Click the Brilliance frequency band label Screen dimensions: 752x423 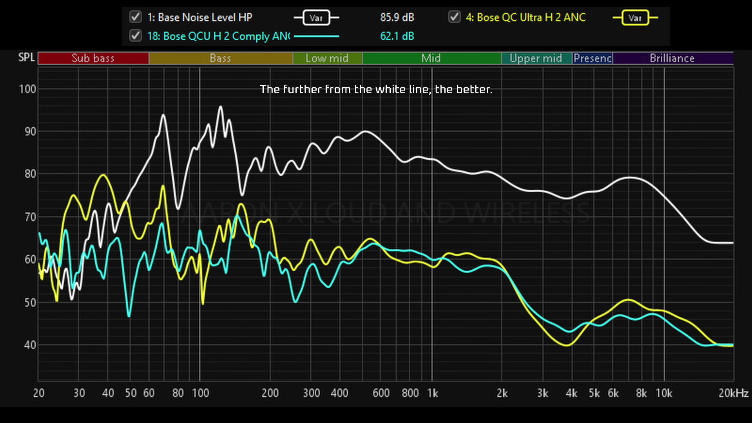click(673, 58)
